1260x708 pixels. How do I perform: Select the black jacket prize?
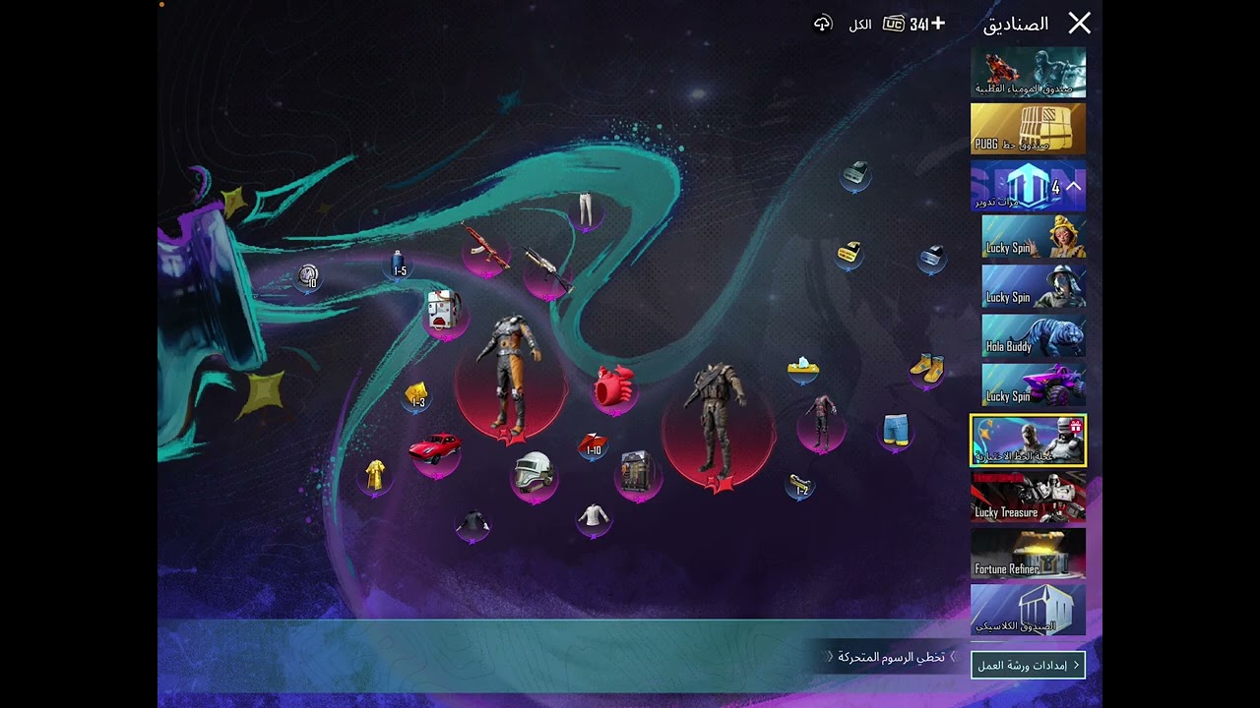473,523
